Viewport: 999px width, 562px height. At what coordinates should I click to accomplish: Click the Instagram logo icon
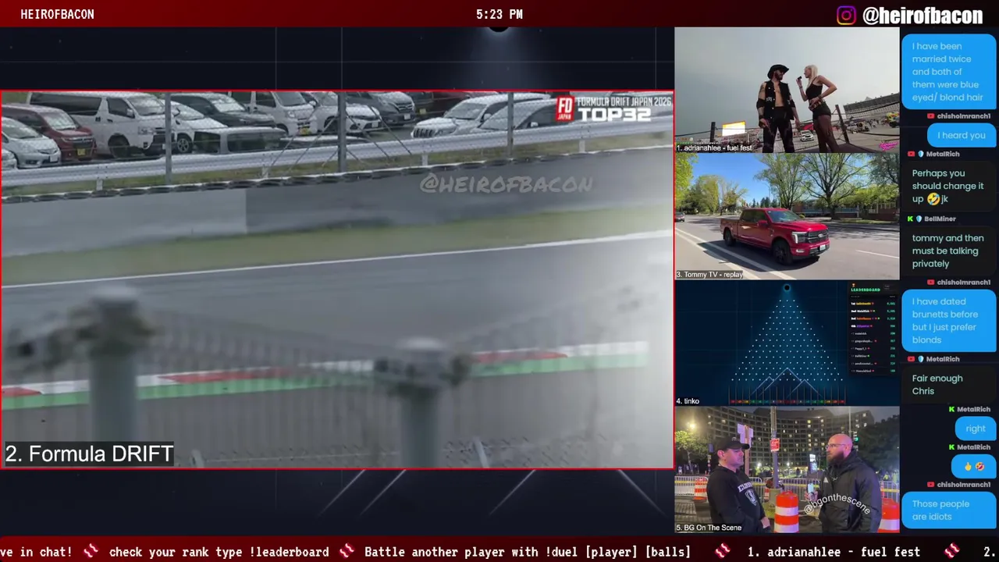point(846,16)
